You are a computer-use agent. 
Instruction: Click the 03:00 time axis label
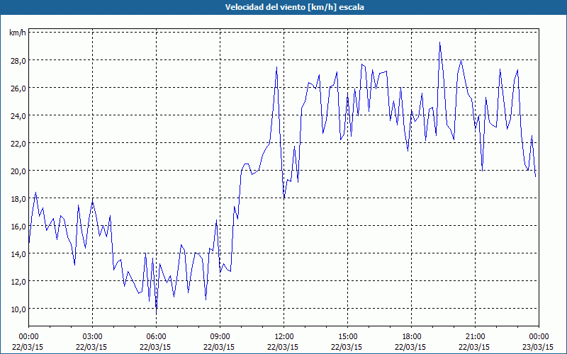pos(93,337)
